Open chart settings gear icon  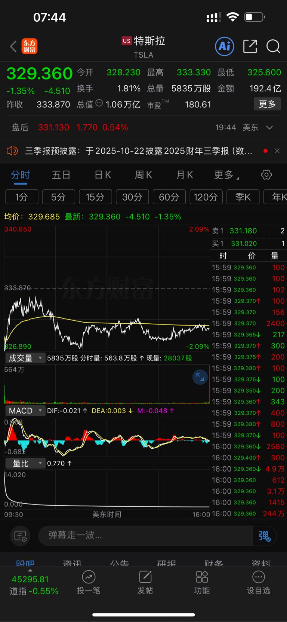pyautogui.click(x=266, y=175)
